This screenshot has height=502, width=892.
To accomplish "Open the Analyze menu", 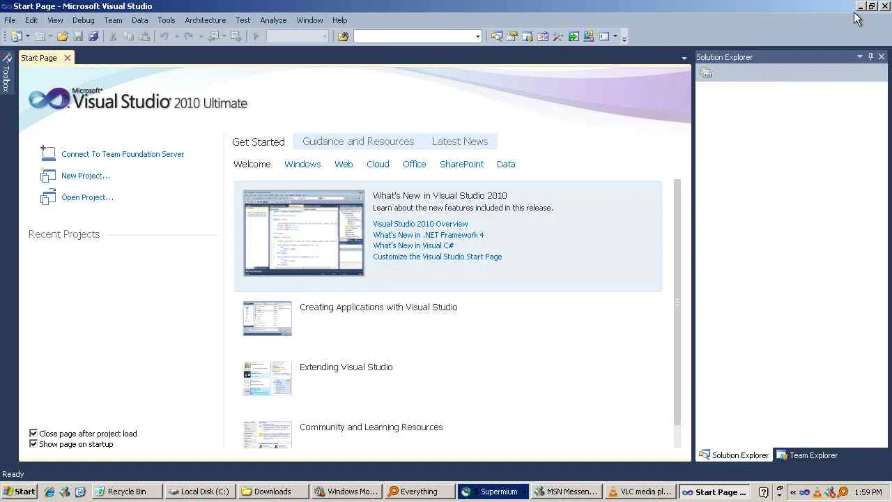I will 273,20.
